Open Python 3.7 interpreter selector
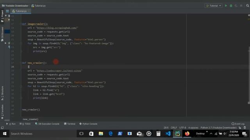The height and width of the screenshot is (140, 250). (x=218, y=128)
